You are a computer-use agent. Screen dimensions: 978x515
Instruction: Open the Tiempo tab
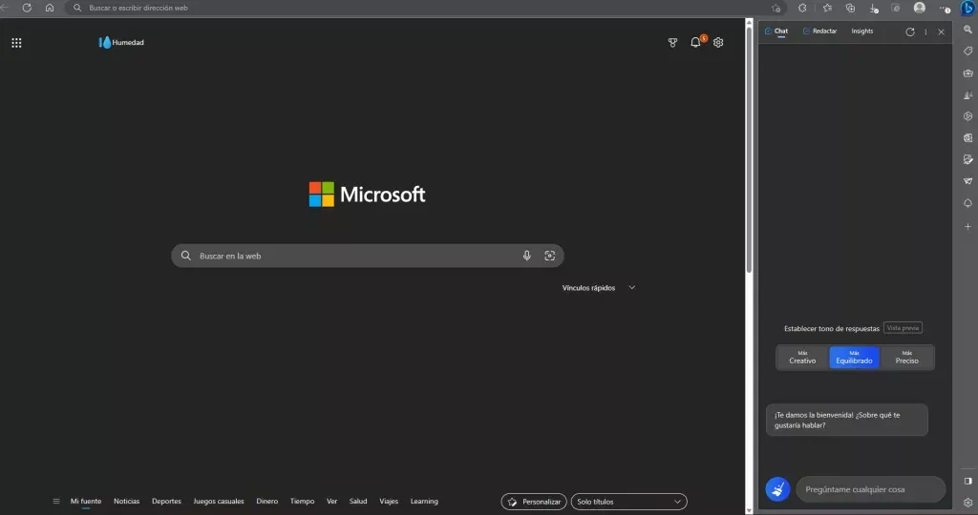click(302, 502)
